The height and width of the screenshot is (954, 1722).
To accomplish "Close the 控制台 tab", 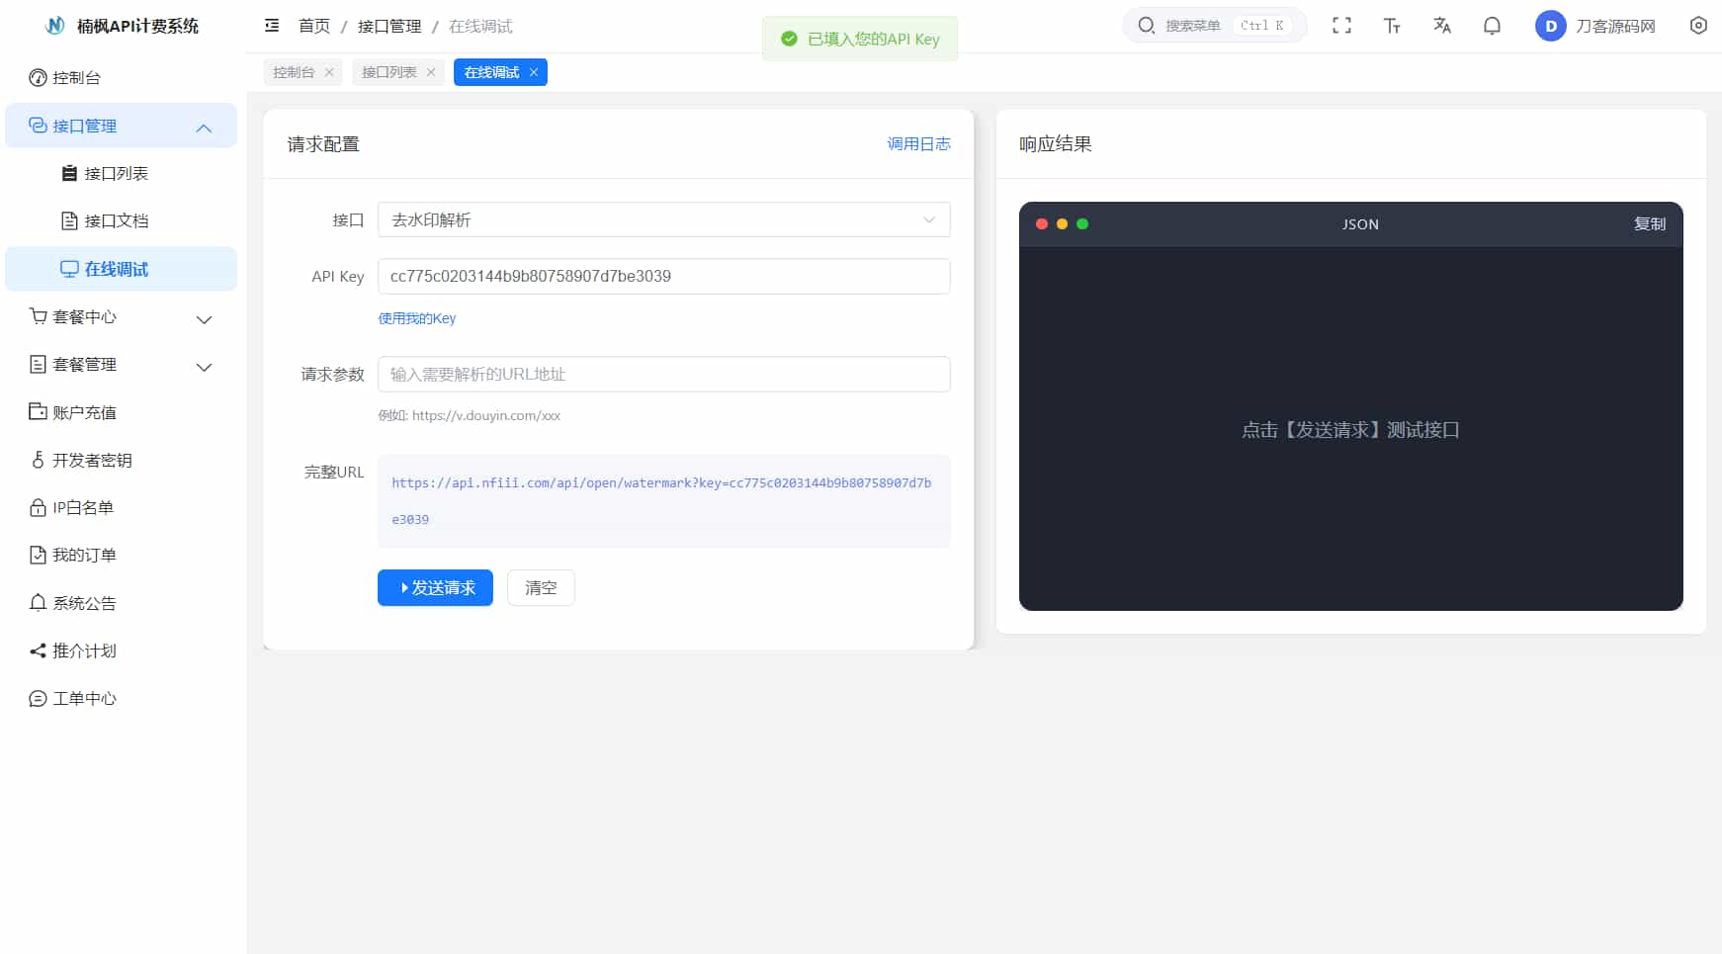I will pos(329,72).
